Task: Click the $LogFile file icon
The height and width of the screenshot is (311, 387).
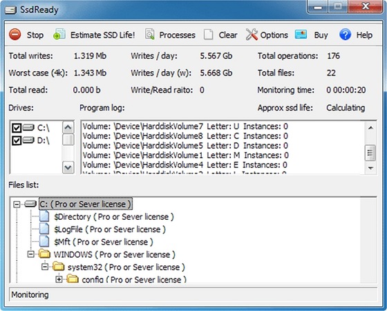Action: pos(44,229)
